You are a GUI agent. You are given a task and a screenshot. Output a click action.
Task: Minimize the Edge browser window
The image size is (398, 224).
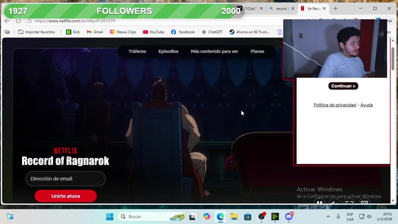[x=361, y=8]
